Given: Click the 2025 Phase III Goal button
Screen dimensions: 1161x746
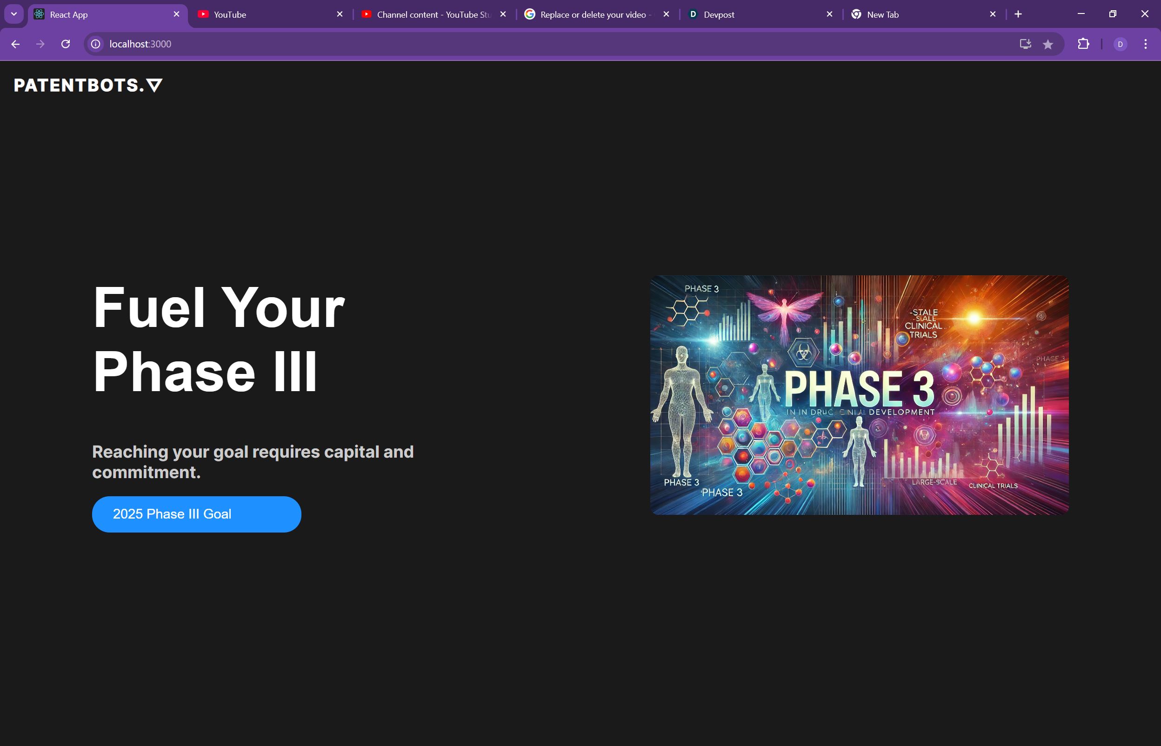Looking at the screenshot, I should click(196, 514).
